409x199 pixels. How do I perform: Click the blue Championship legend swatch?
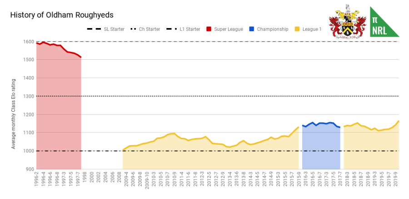click(252, 29)
